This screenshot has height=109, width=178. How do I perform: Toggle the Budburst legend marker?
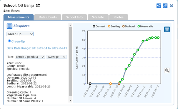129,26
